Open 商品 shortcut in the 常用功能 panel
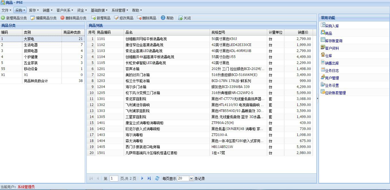The image size is (390, 190). (326, 33)
